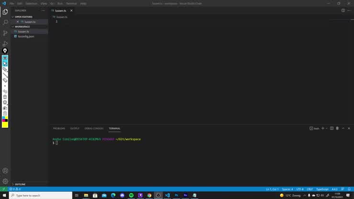Click the Manage gear icon
Image resolution: width=354 pixels, height=199 pixels.
click(x=5, y=181)
